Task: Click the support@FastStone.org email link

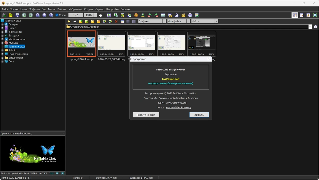Action: [178, 107]
